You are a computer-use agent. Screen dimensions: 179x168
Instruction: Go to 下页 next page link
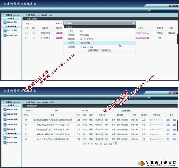[x=105, y=144]
